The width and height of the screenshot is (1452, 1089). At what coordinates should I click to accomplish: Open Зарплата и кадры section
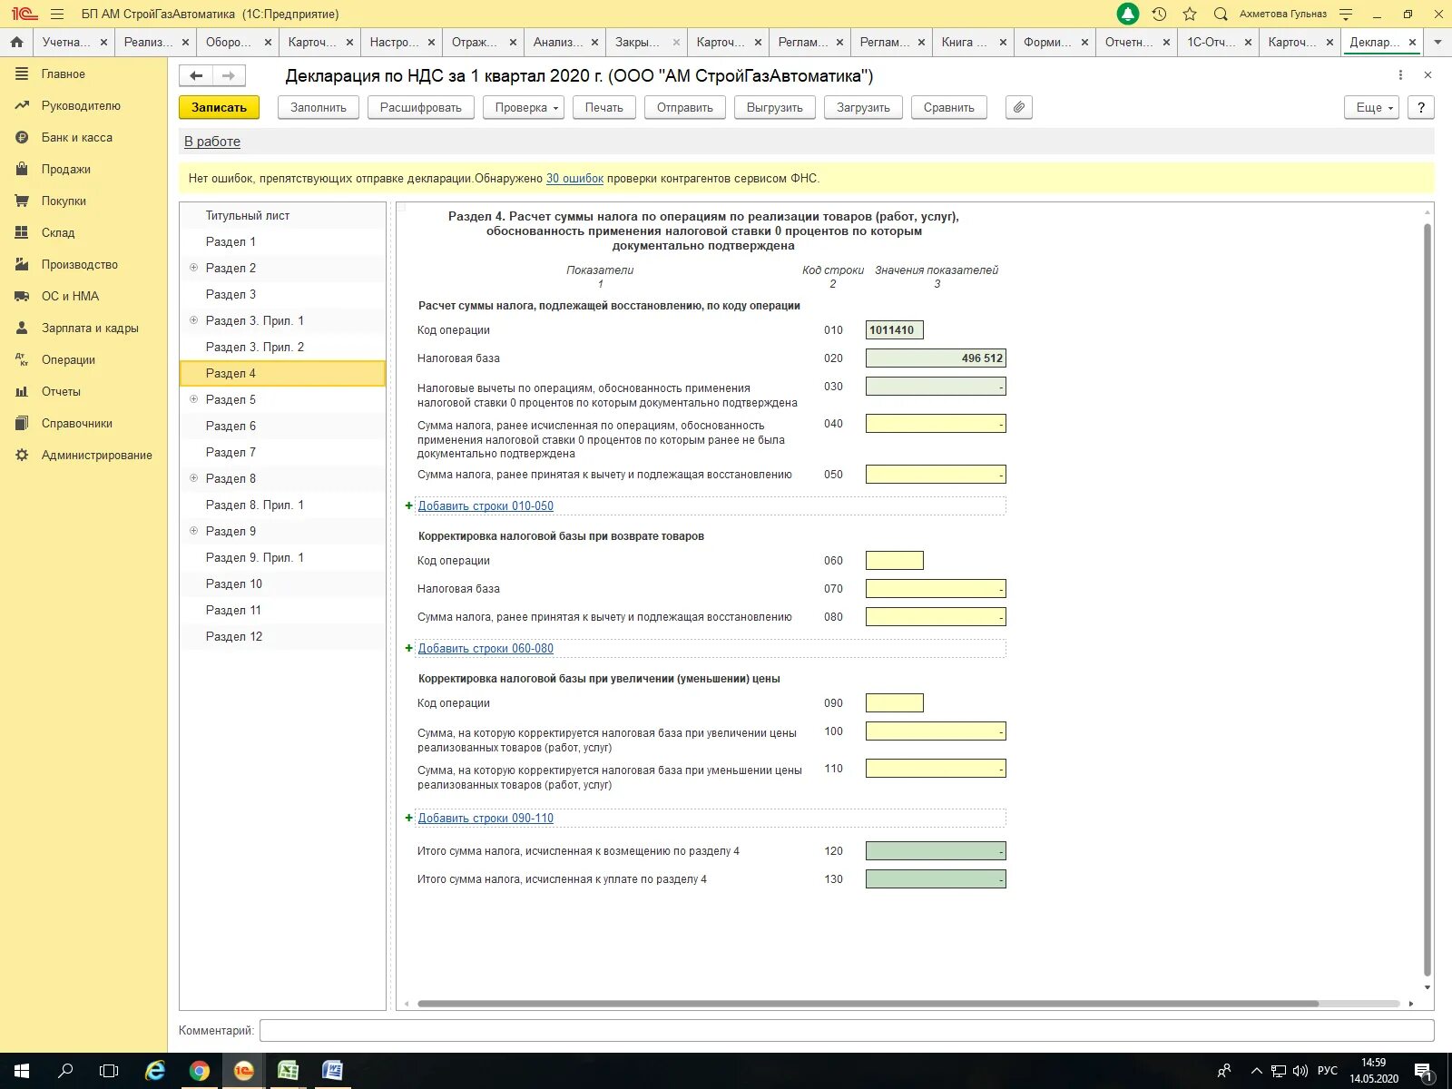tap(90, 328)
